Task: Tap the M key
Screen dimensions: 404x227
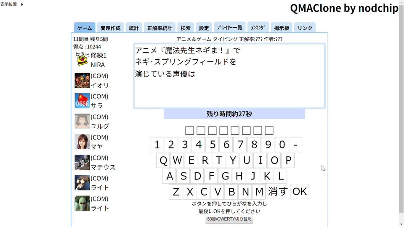Action: click(259, 192)
